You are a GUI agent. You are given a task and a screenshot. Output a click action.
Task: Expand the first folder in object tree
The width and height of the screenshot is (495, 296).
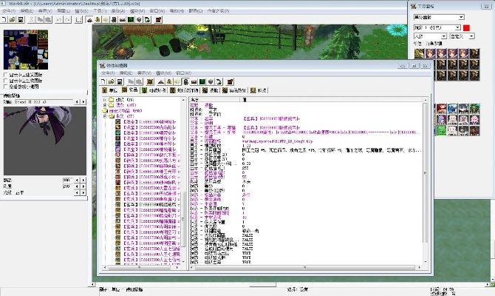tap(105, 100)
